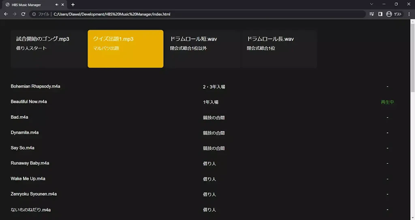Toggle the browser side panel icon

(x=380, y=14)
